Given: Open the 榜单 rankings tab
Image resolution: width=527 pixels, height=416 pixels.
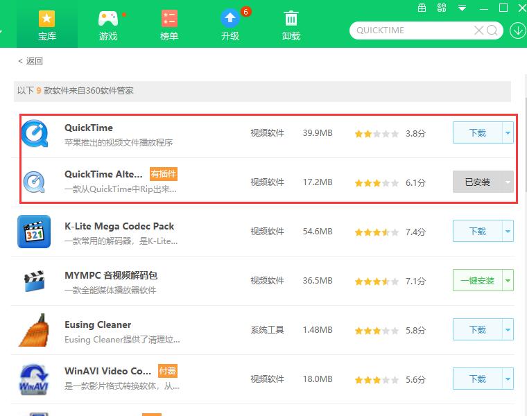Looking at the screenshot, I should (169, 25).
